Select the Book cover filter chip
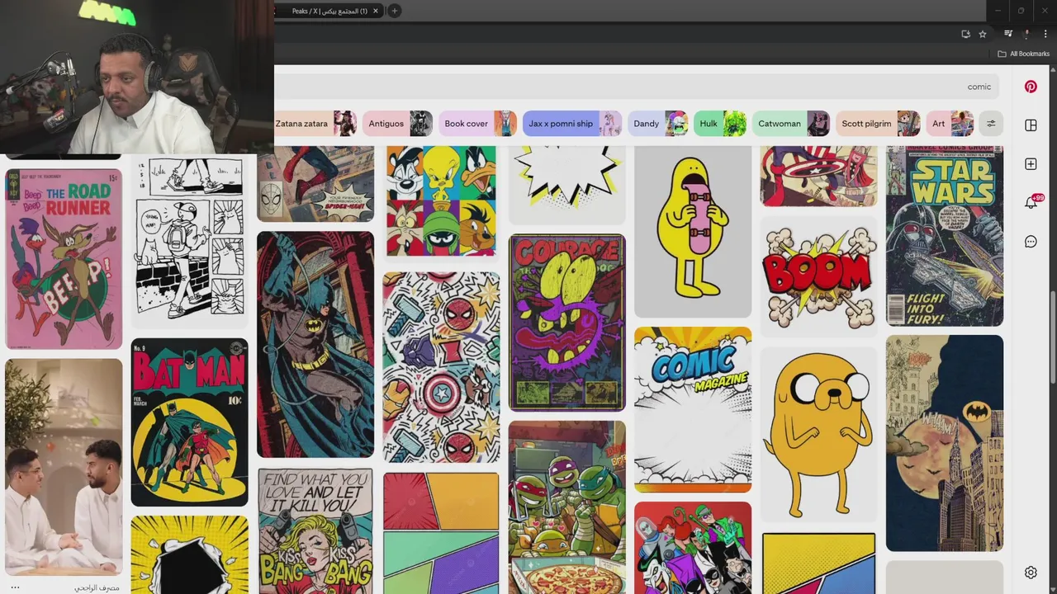Viewport: 1057px width, 594px height. (x=477, y=124)
